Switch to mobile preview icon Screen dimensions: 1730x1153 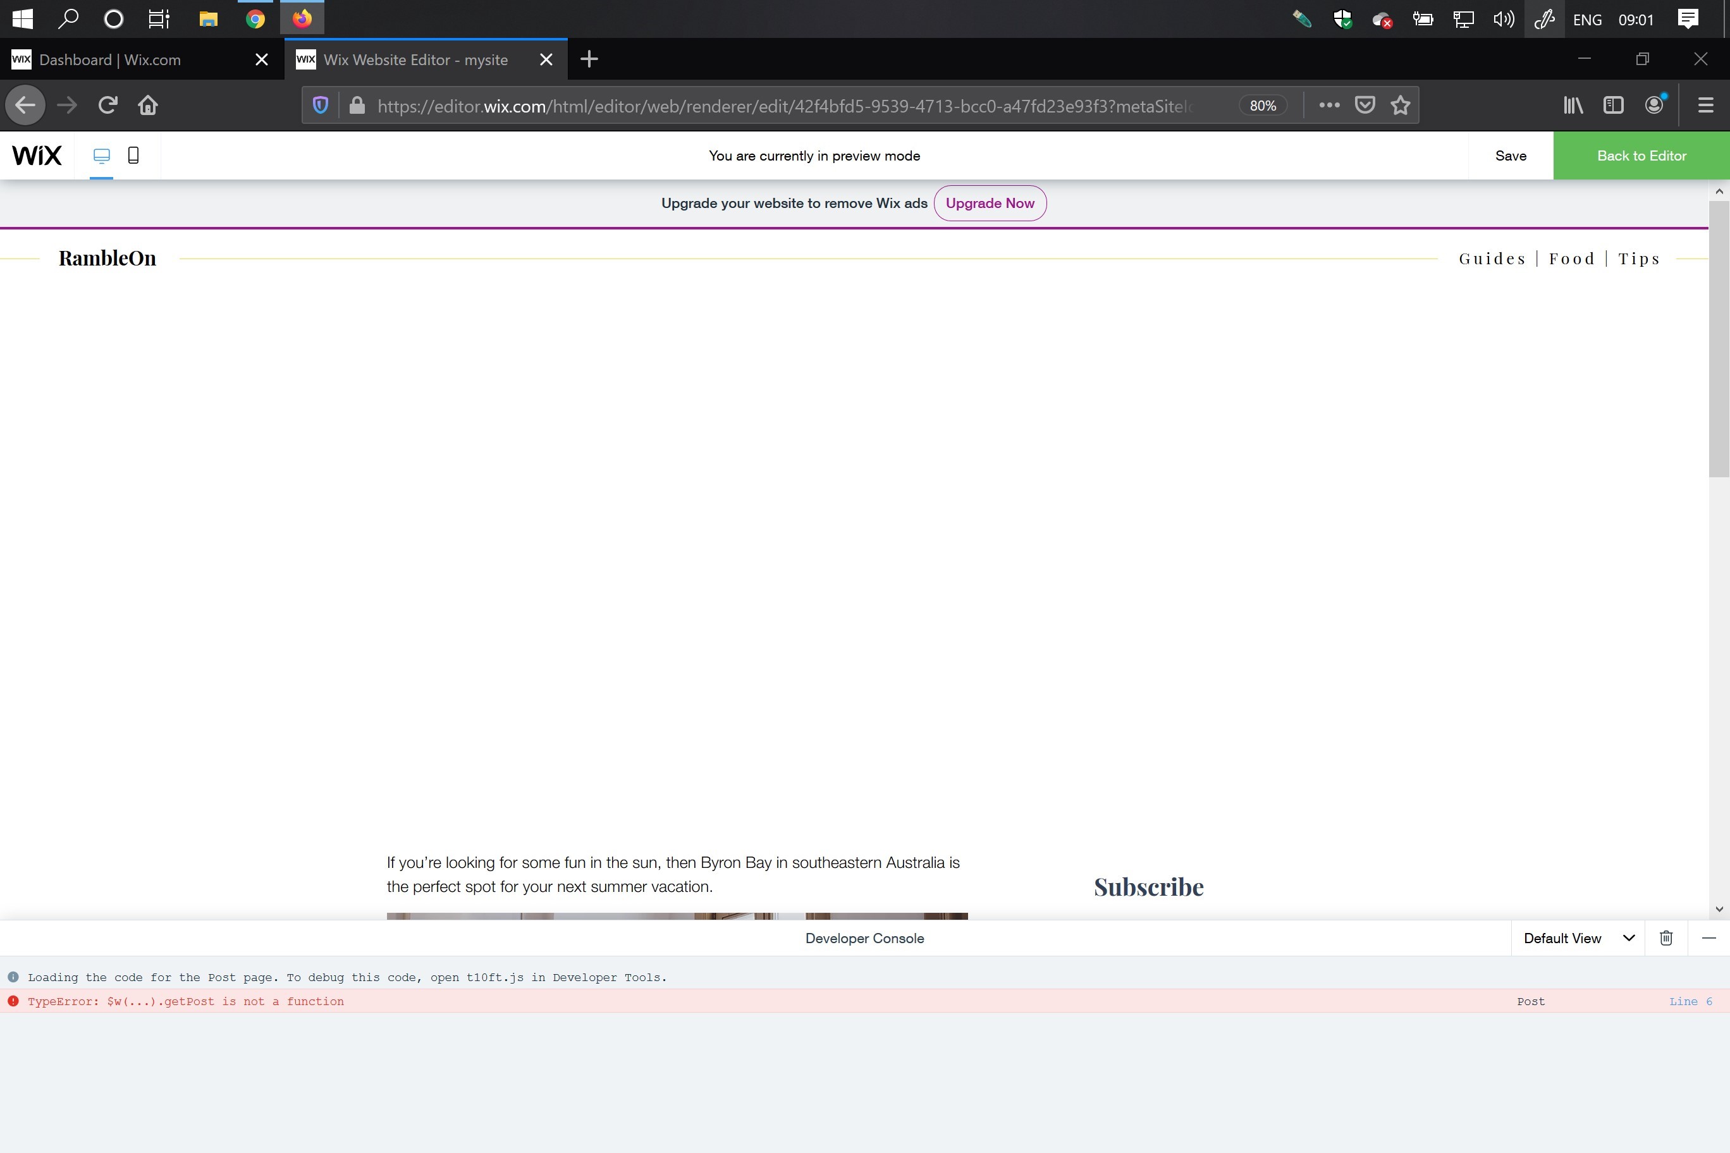pyautogui.click(x=133, y=155)
